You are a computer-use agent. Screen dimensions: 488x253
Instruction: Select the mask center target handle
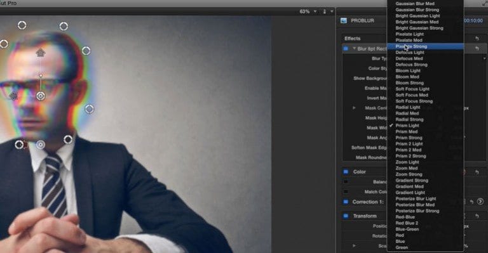click(41, 96)
